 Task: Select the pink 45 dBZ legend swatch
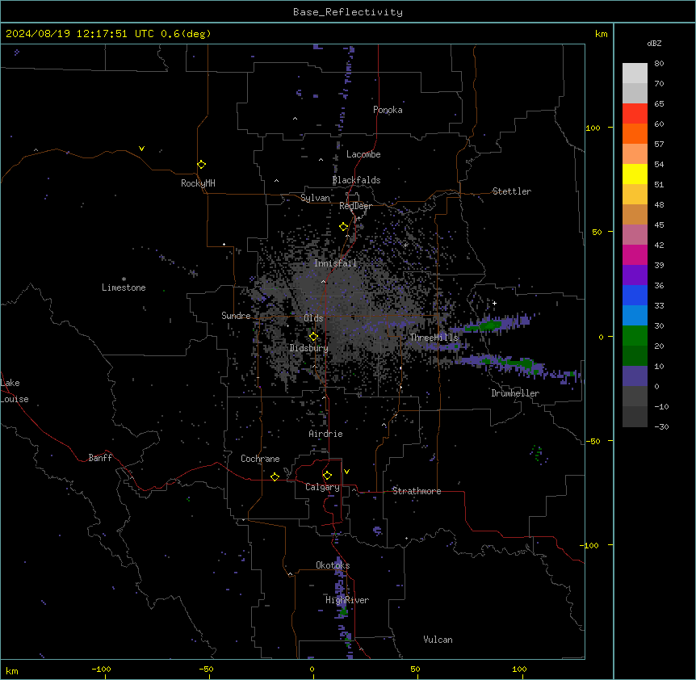635,235
